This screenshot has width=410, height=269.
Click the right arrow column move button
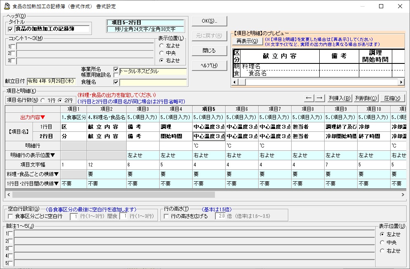pyautogui.click(x=319, y=98)
